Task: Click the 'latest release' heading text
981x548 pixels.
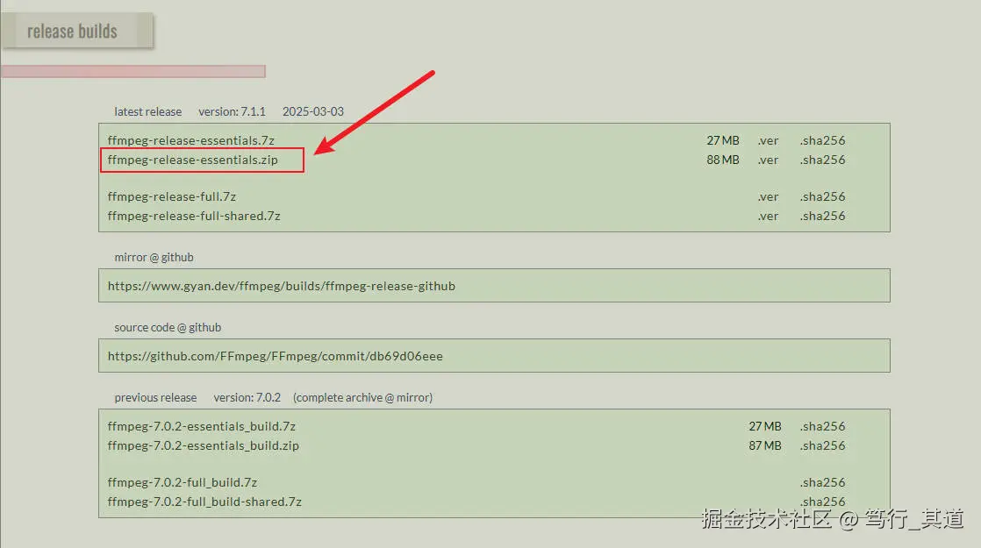Action: 148,112
